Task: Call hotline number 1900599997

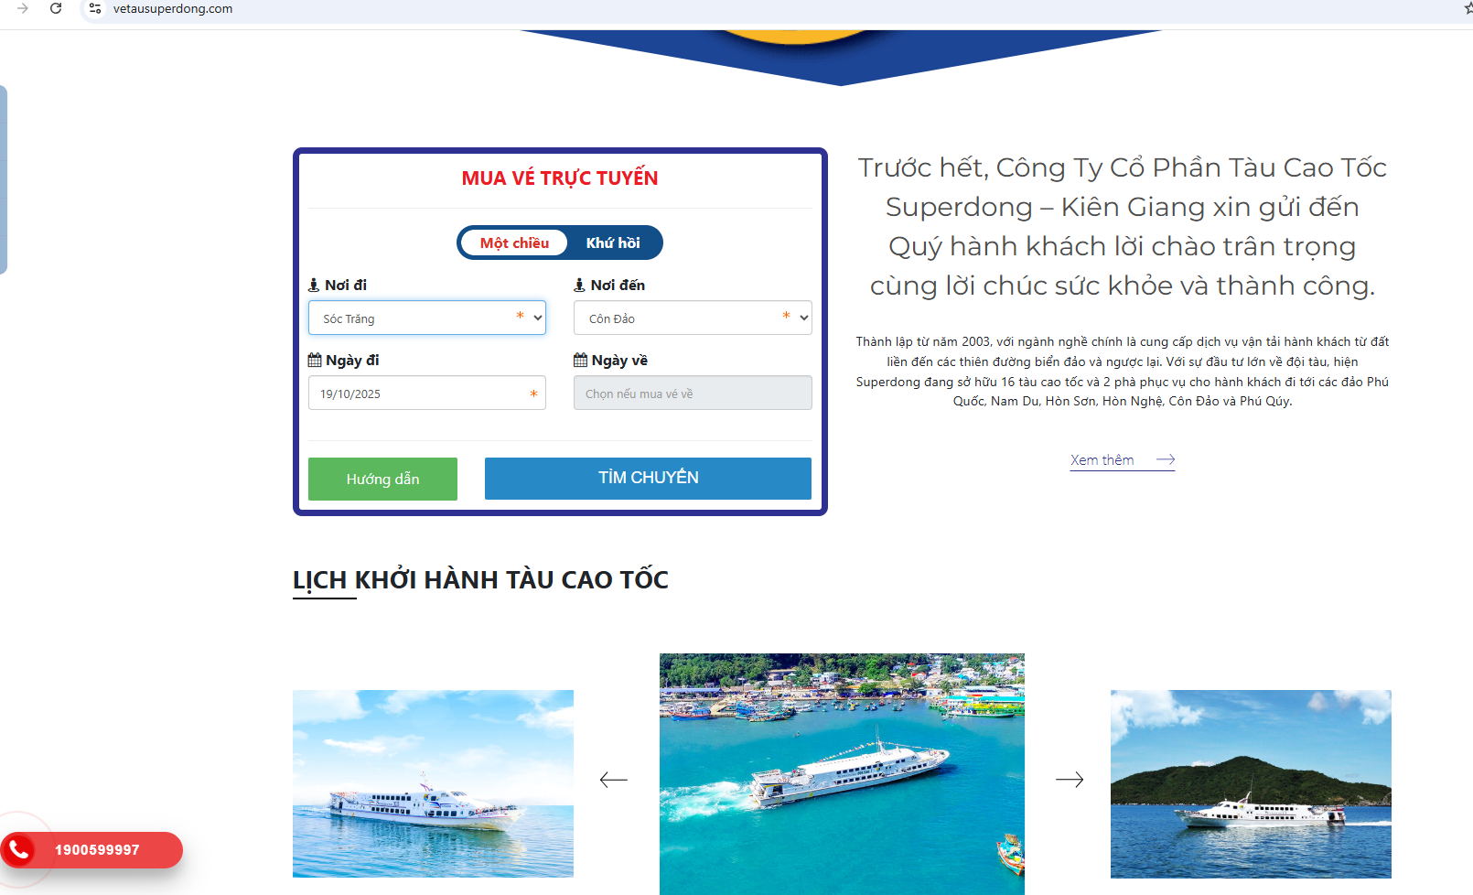Action: pyautogui.click(x=97, y=850)
